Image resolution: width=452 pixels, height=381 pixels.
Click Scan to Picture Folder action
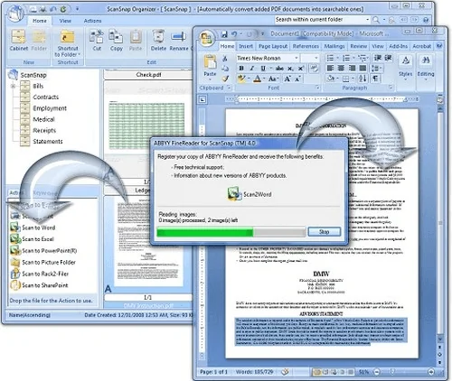(x=42, y=262)
